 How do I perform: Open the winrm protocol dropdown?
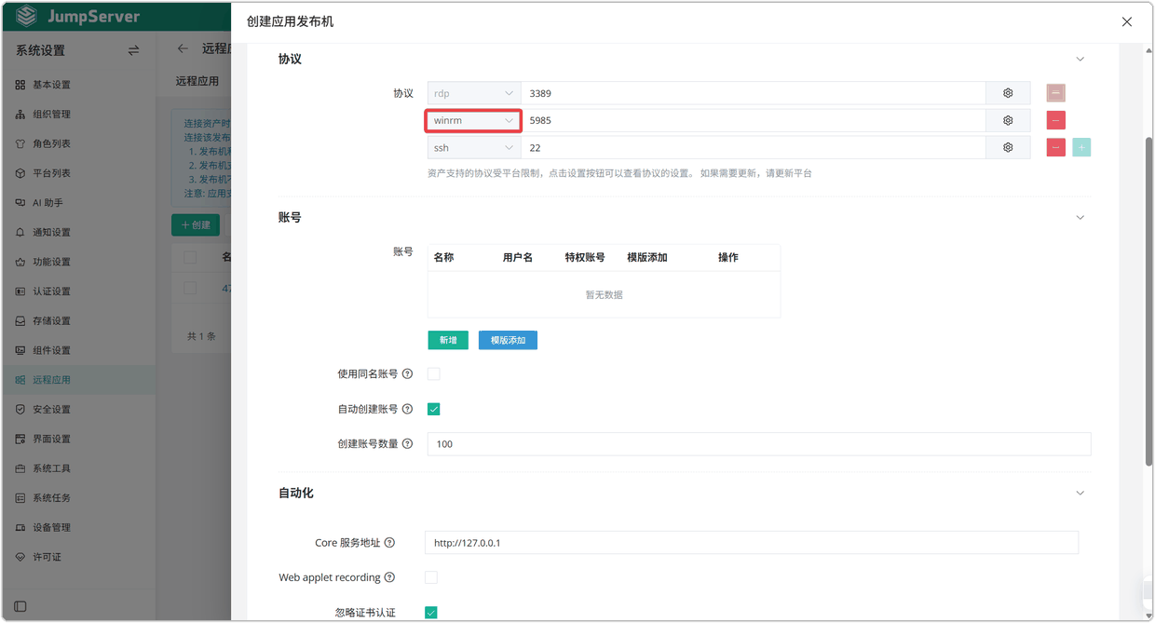474,120
